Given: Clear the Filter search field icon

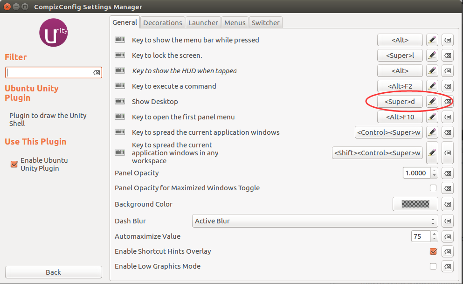Looking at the screenshot, I should pos(97,73).
